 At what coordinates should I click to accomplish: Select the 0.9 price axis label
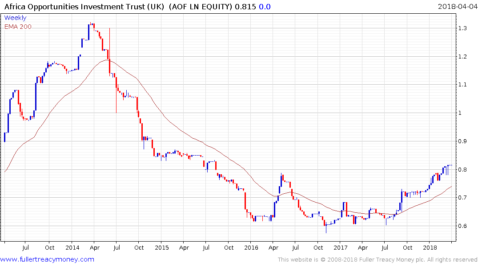coord(462,141)
